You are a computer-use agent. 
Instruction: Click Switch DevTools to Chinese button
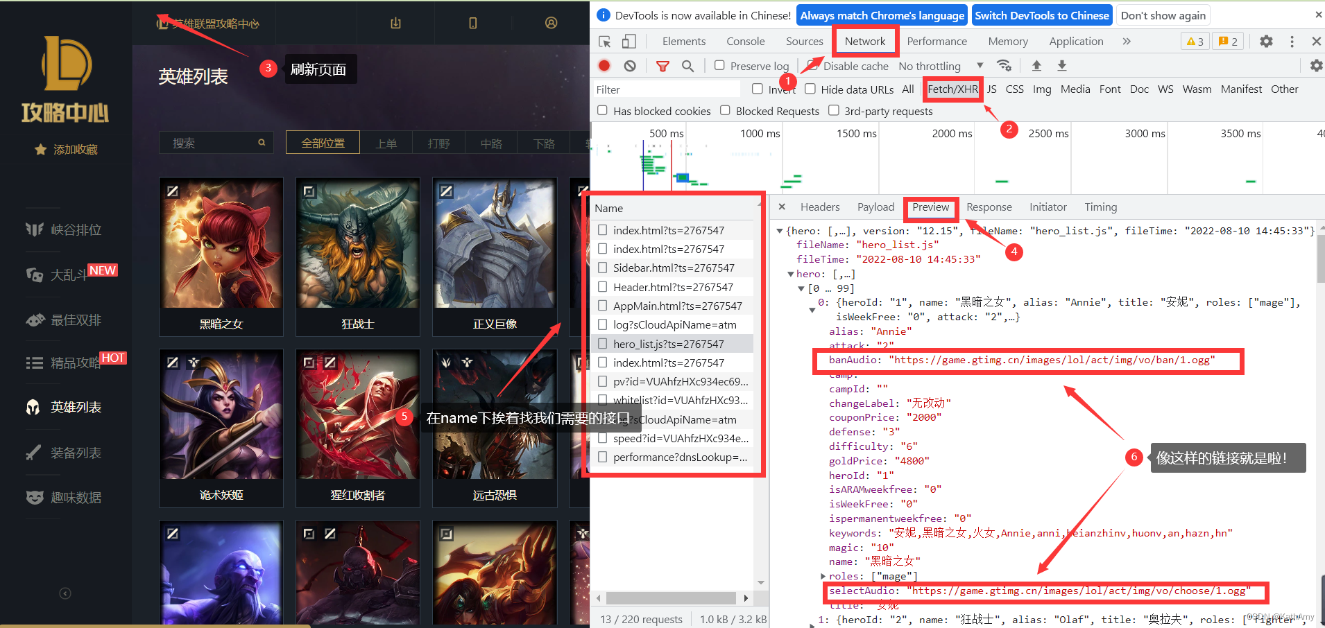coord(1042,15)
